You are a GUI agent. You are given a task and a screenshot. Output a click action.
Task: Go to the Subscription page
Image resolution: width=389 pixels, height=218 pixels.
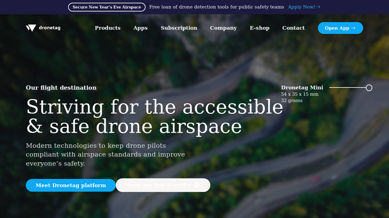click(179, 28)
